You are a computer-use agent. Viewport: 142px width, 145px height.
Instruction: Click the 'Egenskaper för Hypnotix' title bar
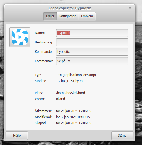[70, 8]
